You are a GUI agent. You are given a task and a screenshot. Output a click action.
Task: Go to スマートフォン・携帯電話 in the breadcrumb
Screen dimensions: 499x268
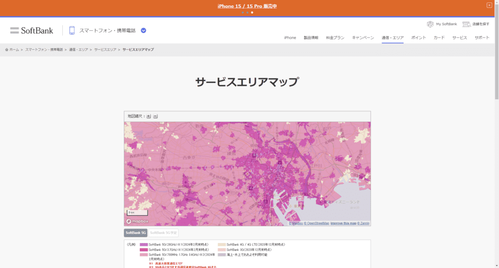(44, 50)
